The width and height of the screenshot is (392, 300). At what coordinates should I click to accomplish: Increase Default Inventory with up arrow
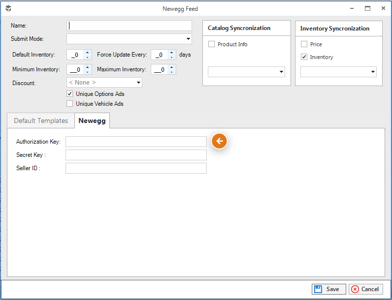pos(88,52)
